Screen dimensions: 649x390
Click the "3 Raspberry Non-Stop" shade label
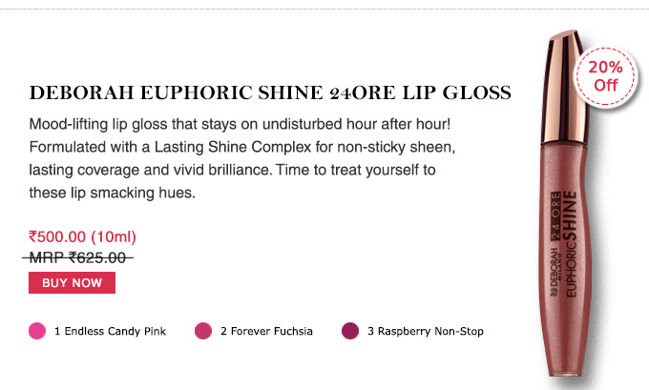click(425, 332)
